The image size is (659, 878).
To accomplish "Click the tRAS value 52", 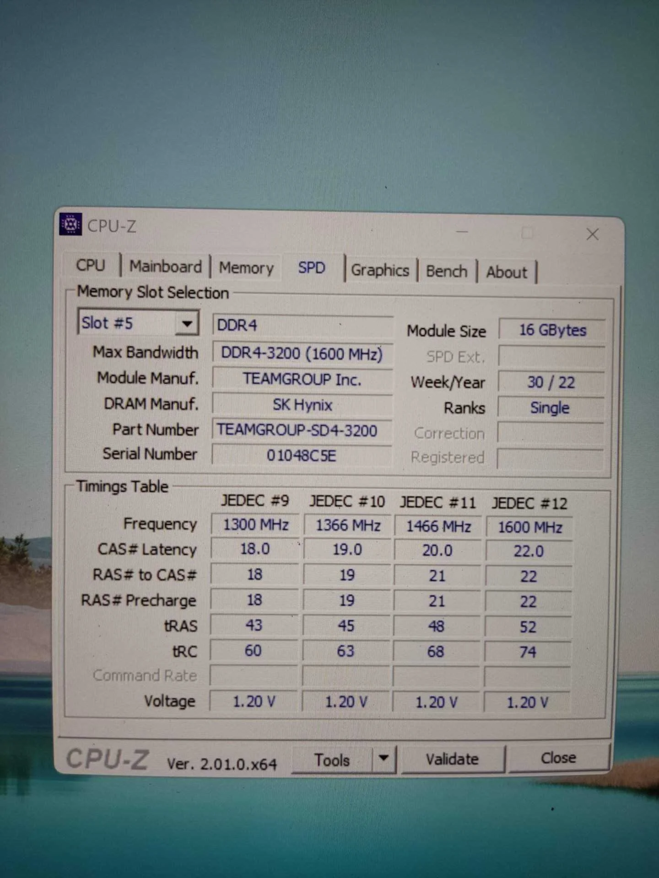I will [x=528, y=627].
